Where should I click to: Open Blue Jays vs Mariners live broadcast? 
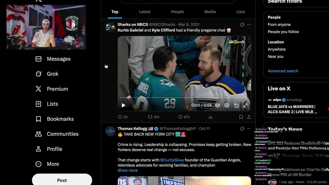[293, 109]
